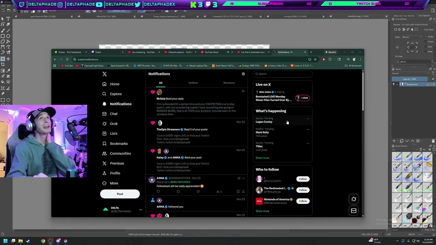Select the Measure tool

[x=8, y=88]
